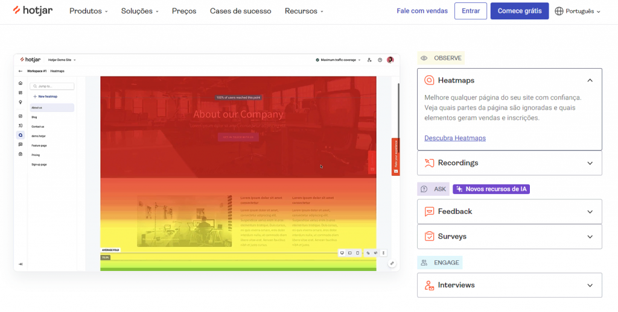
Task: Open the Recursos dropdown menu
Action: pyautogui.click(x=304, y=11)
